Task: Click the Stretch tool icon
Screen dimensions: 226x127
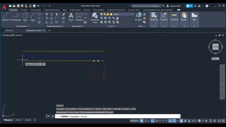Action: pyautogui.click(x=47, y=22)
